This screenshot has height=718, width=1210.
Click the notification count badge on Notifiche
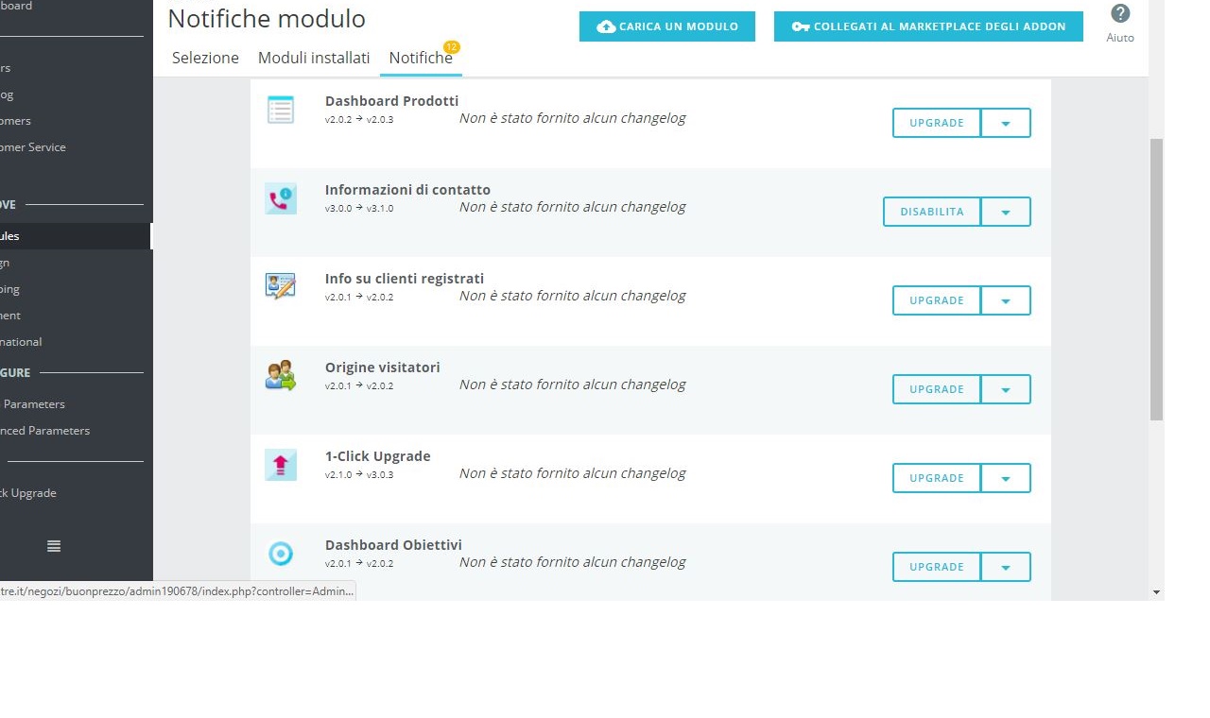[x=452, y=47]
